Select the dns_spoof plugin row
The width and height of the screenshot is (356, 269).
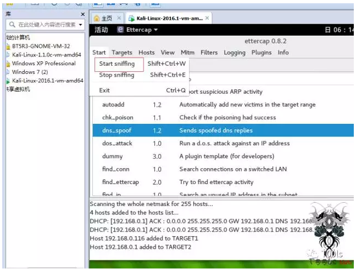(223, 130)
